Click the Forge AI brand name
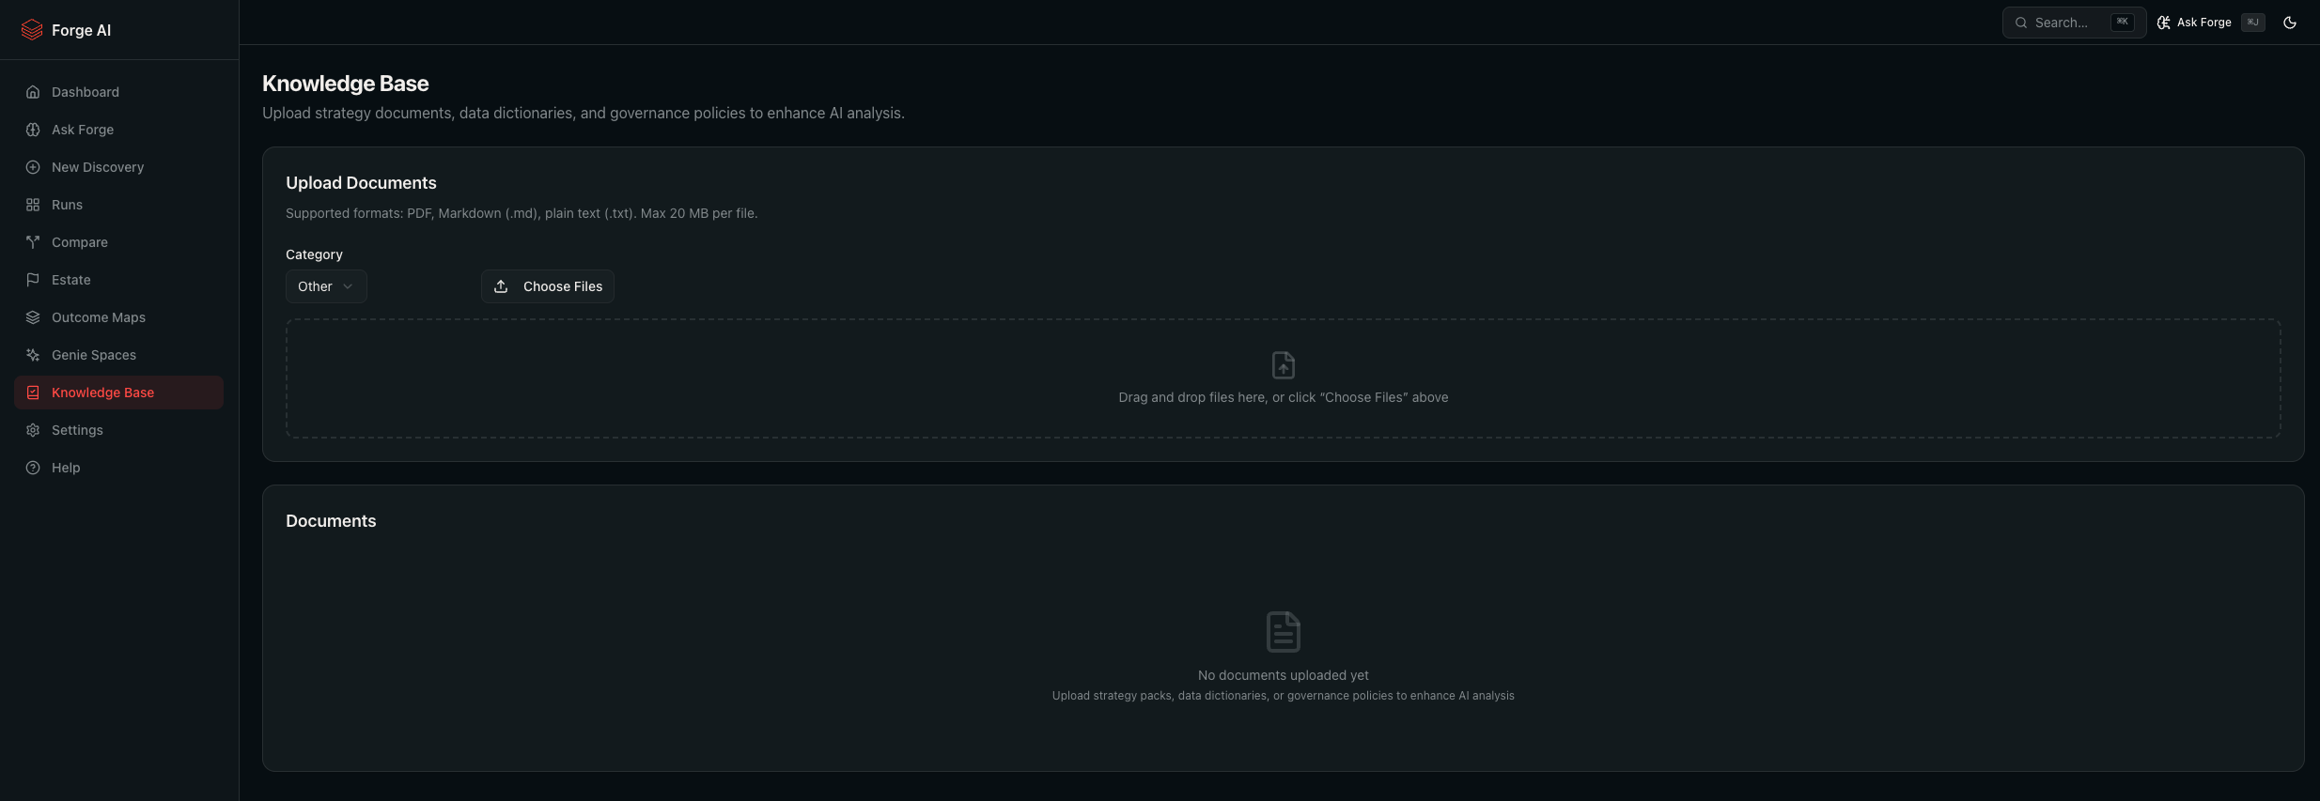 (81, 30)
